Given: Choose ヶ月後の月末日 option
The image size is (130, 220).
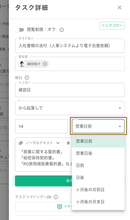Looking at the screenshot, I should (98, 202).
